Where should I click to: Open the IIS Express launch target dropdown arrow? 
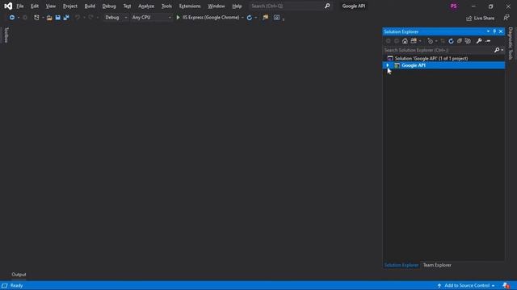(x=242, y=18)
